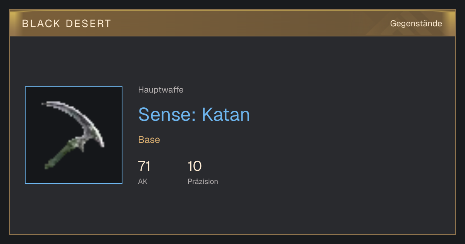Click the word Katan in title
The height and width of the screenshot is (244, 465).
[x=226, y=114]
